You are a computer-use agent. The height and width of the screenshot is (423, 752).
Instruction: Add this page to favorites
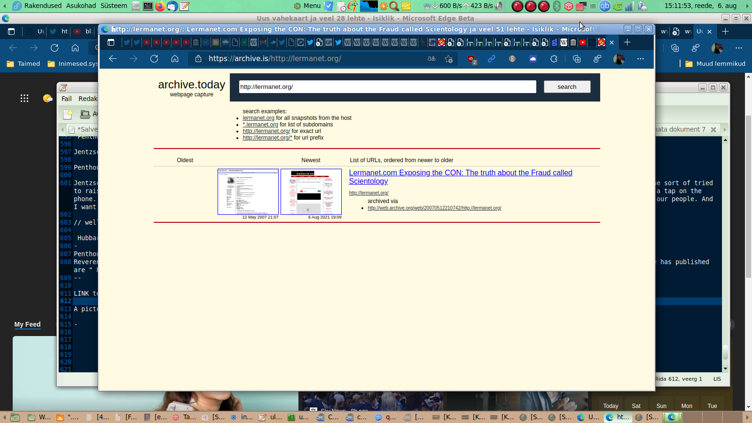[449, 59]
